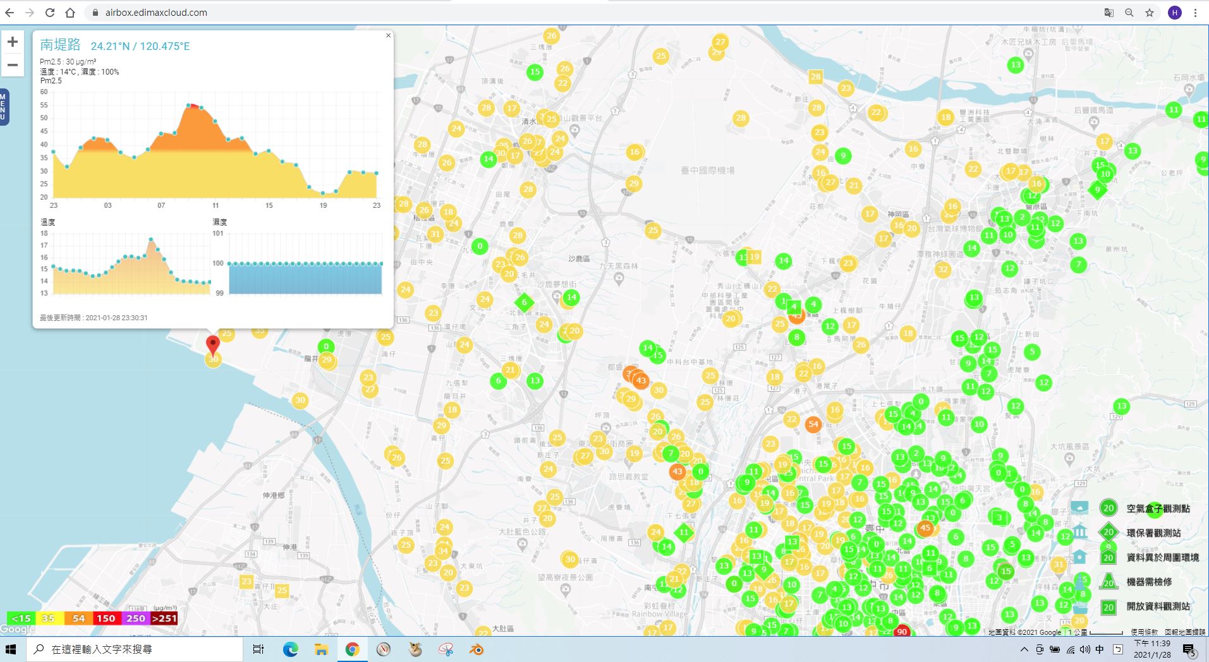Click the cyan bank-building icon in legend

tap(1079, 532)
